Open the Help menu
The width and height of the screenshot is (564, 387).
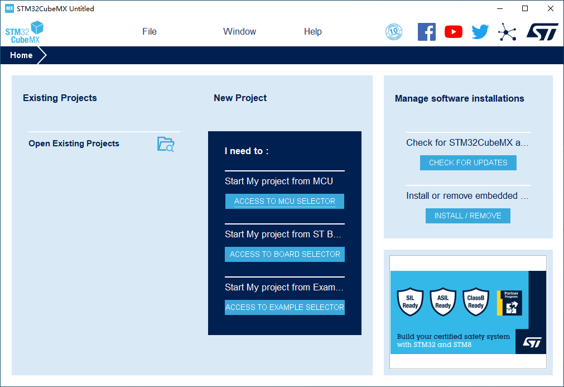point(312,32)
